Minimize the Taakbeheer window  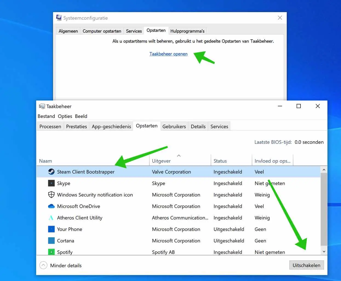pyautogui.click(x=280, y=106)
